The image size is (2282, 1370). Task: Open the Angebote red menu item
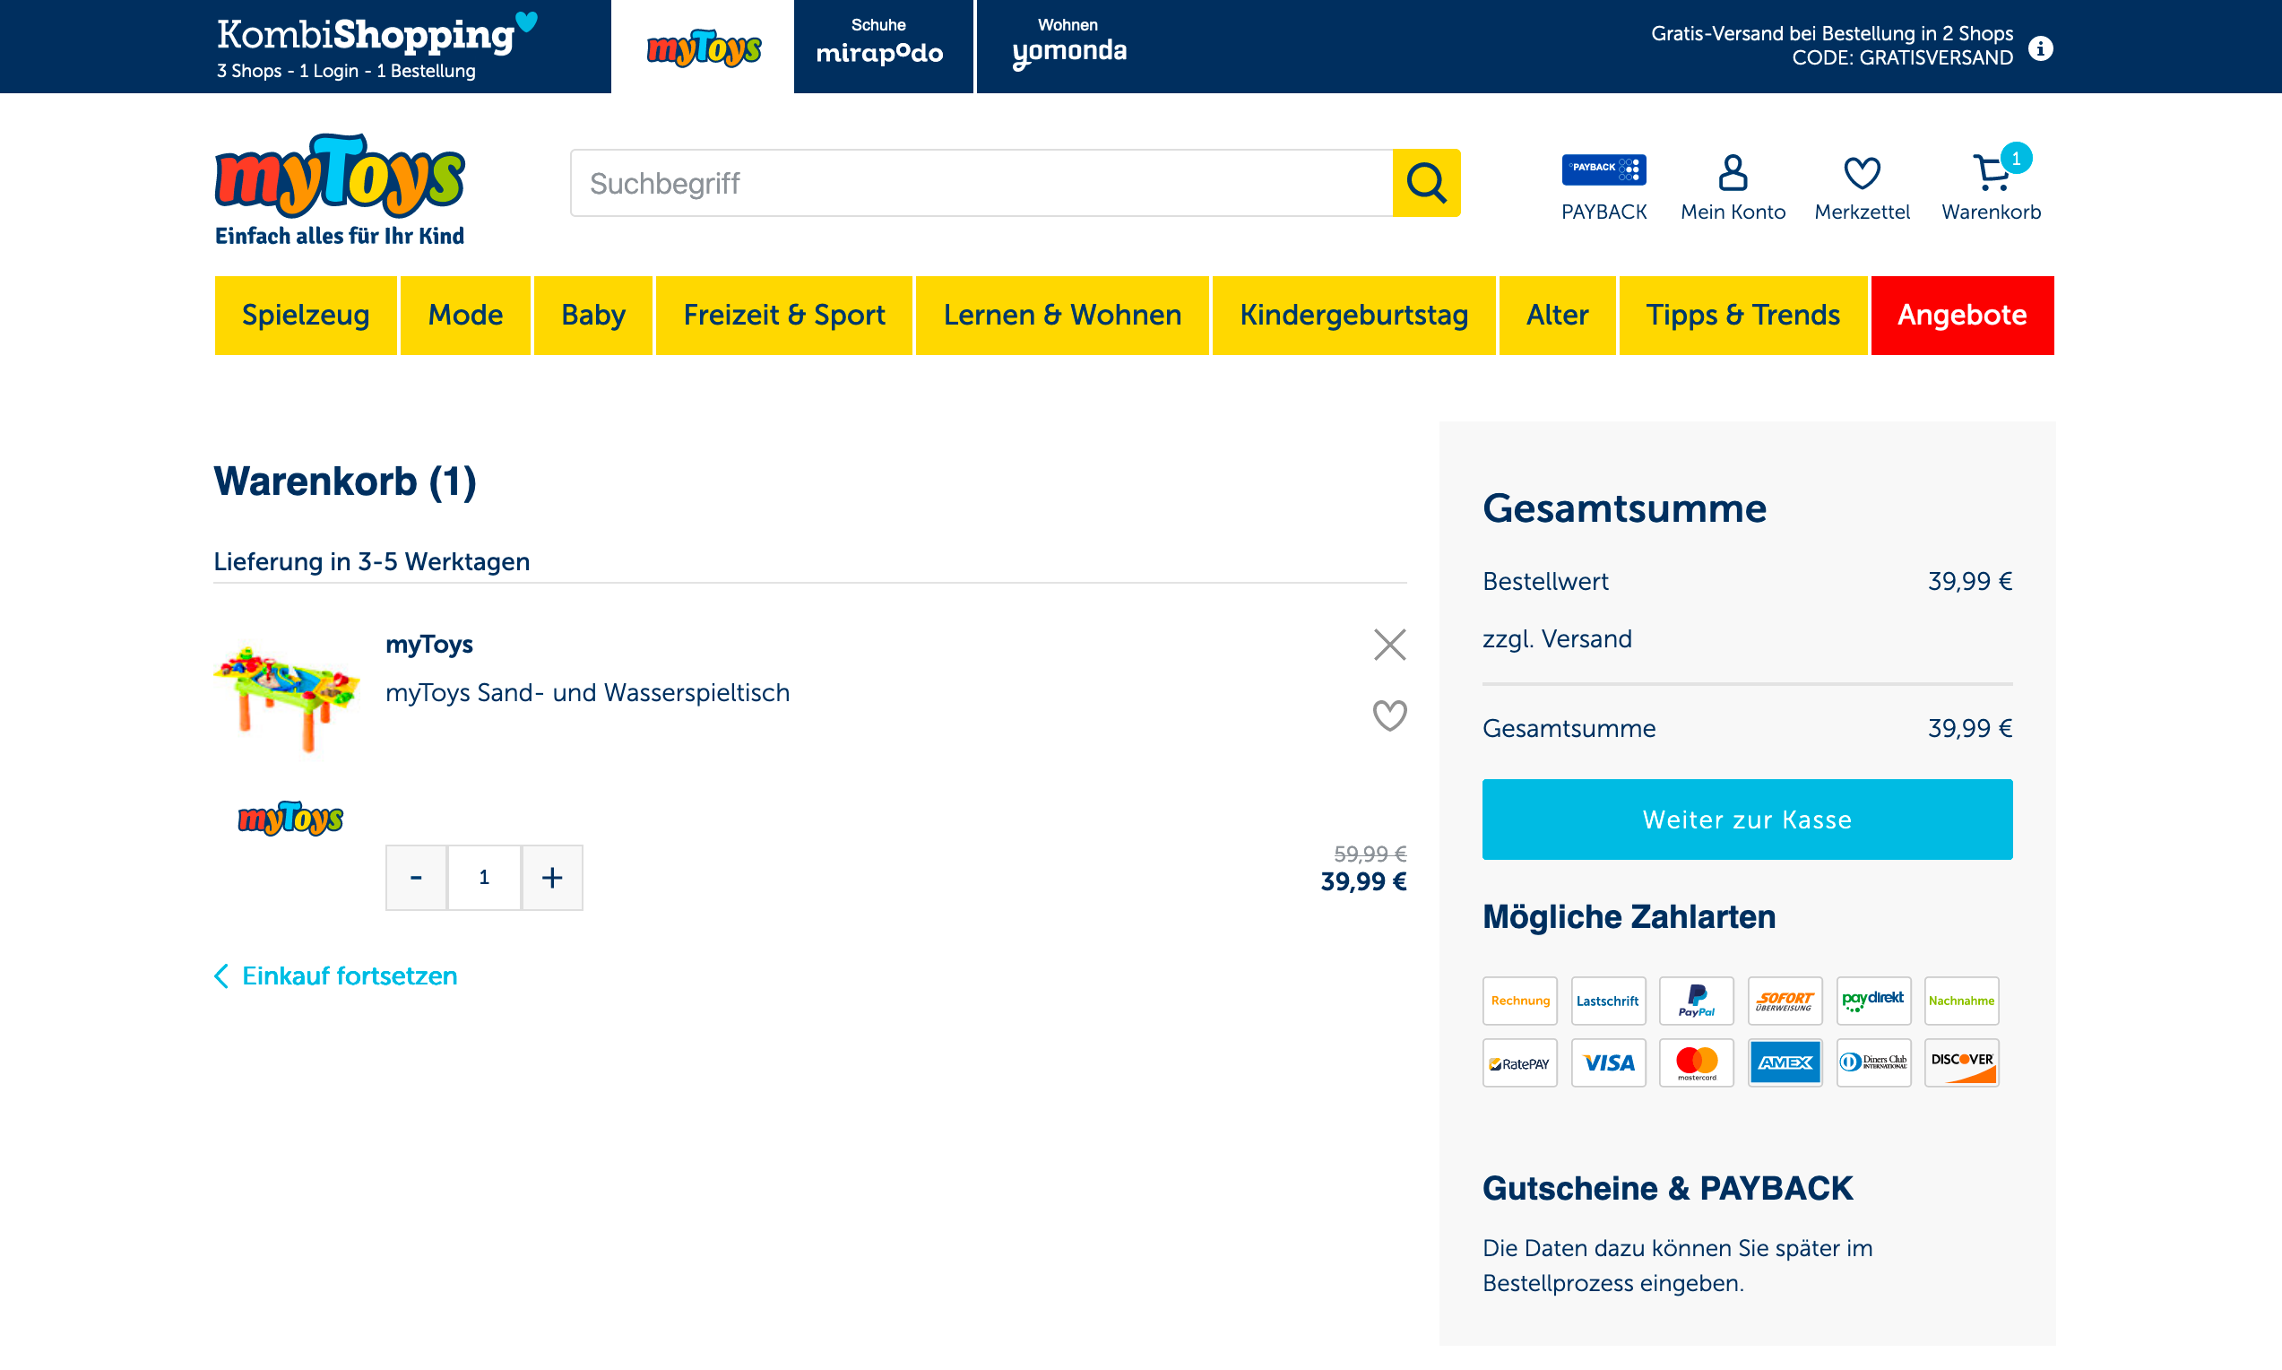[x=1962, y=315]
